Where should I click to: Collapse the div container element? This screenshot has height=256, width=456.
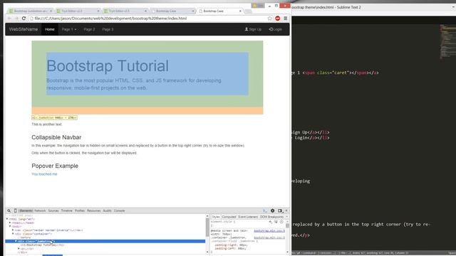point(13,234)
